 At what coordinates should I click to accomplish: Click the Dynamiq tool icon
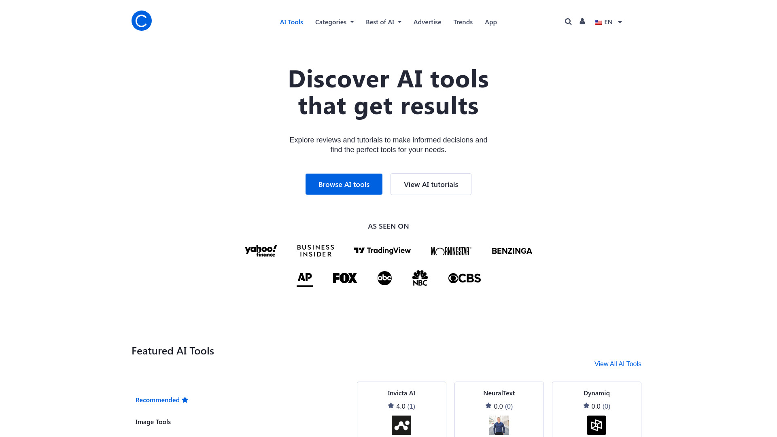(597, 425)
